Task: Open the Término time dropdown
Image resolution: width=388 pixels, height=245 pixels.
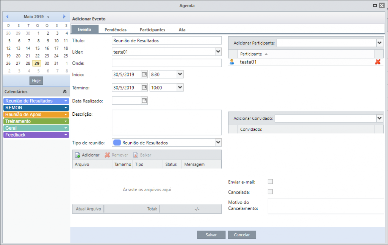Action: click(180, 87)
